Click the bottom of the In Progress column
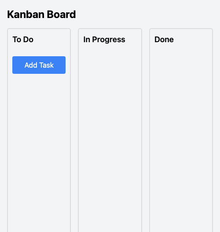The width and height of the screenshot is (220, 232). [x=110, y=226]
